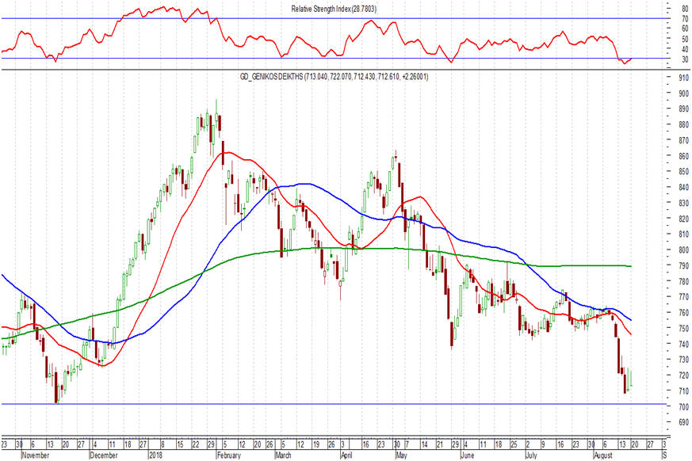The image size is (692, 461).
Task: Click the July month label
Action: point(531,455)
